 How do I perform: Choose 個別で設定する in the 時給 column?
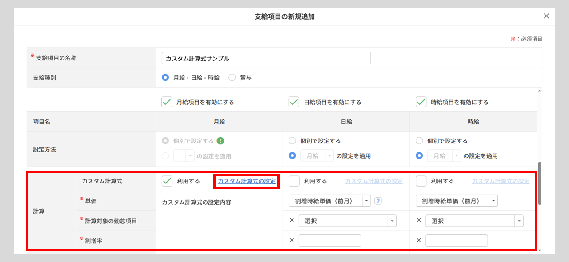coord(419,141)
